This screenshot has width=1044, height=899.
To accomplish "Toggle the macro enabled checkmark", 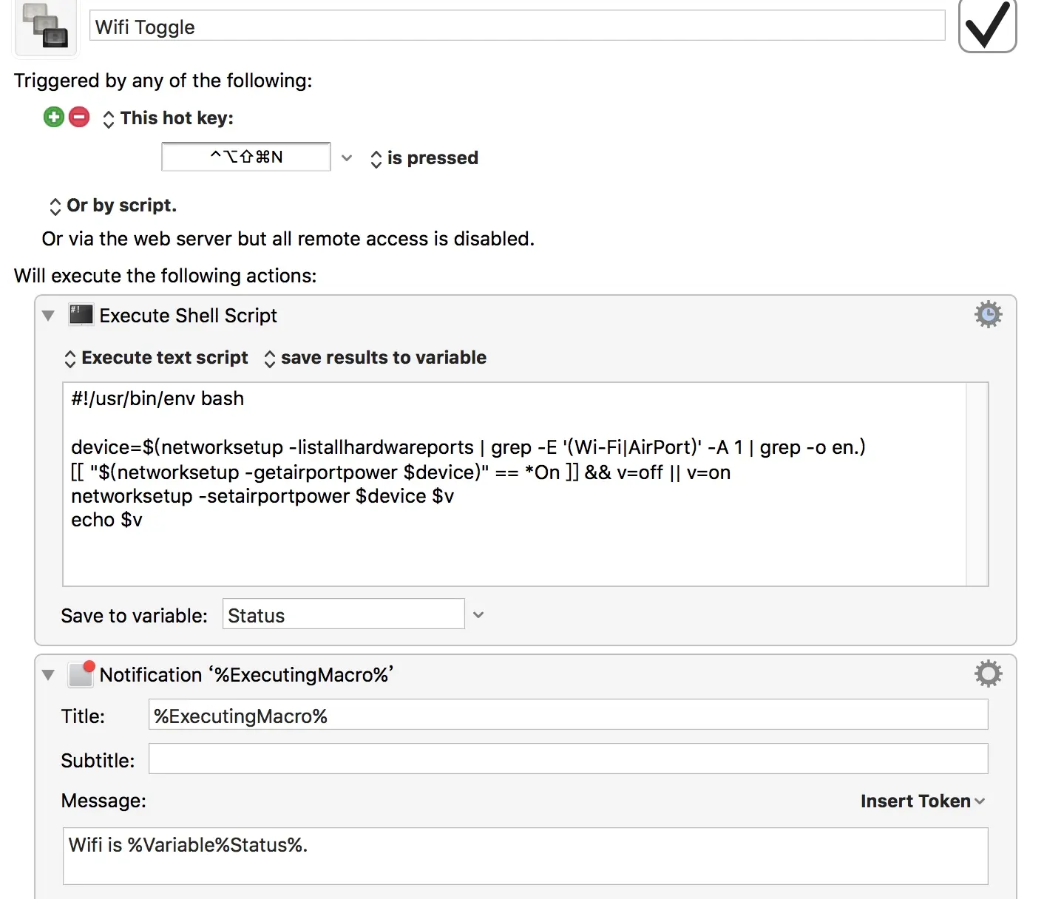I will tap(987, 26).
